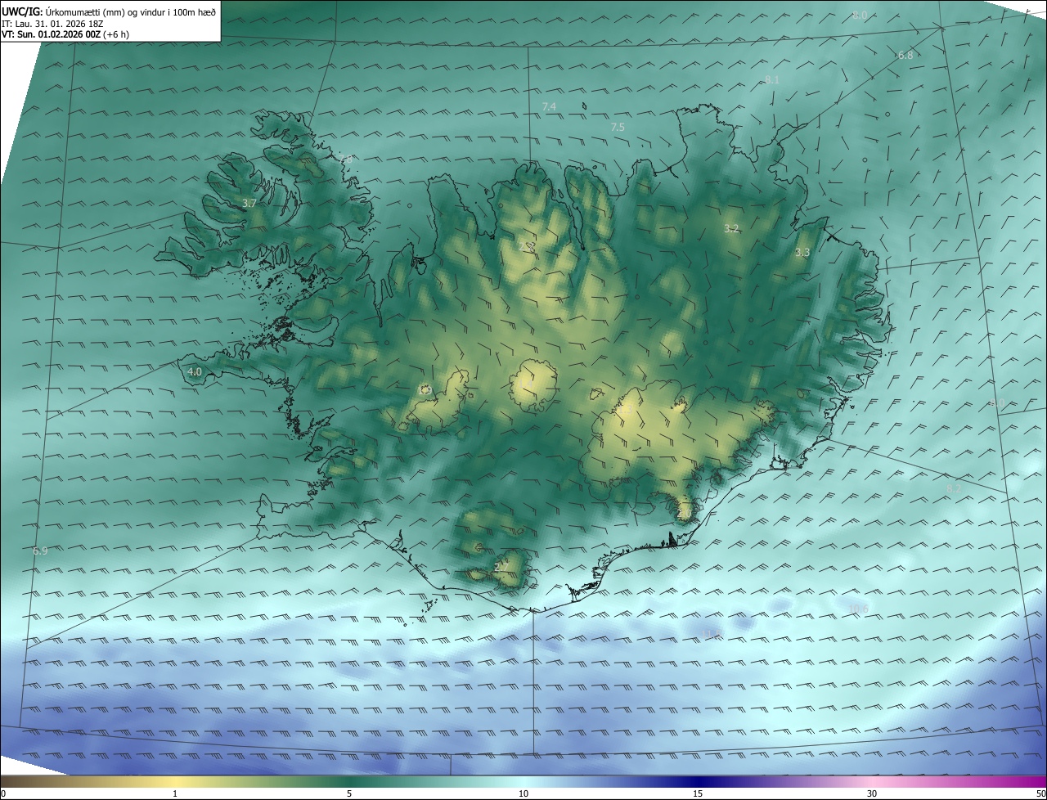Select the 7.4 value label

coord(549,107)
